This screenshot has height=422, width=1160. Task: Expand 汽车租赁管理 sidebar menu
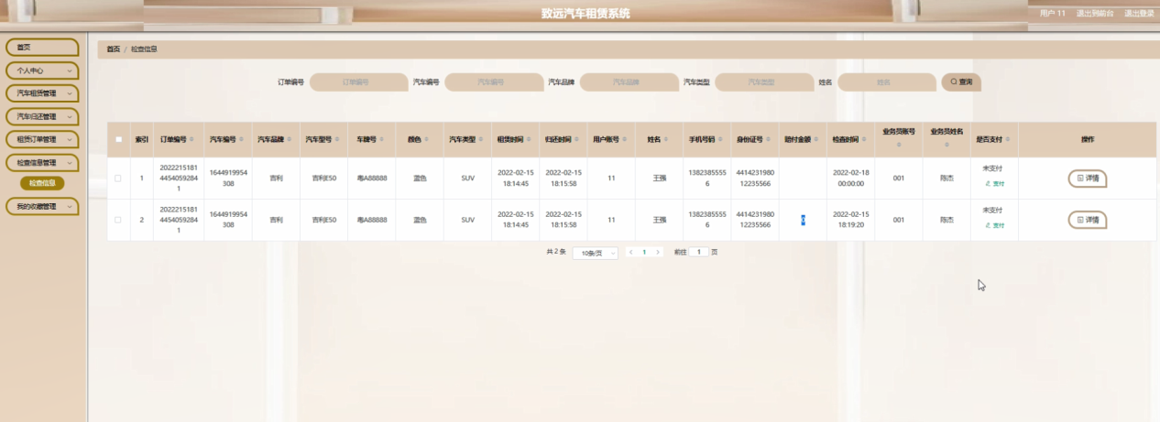(42, 93)
